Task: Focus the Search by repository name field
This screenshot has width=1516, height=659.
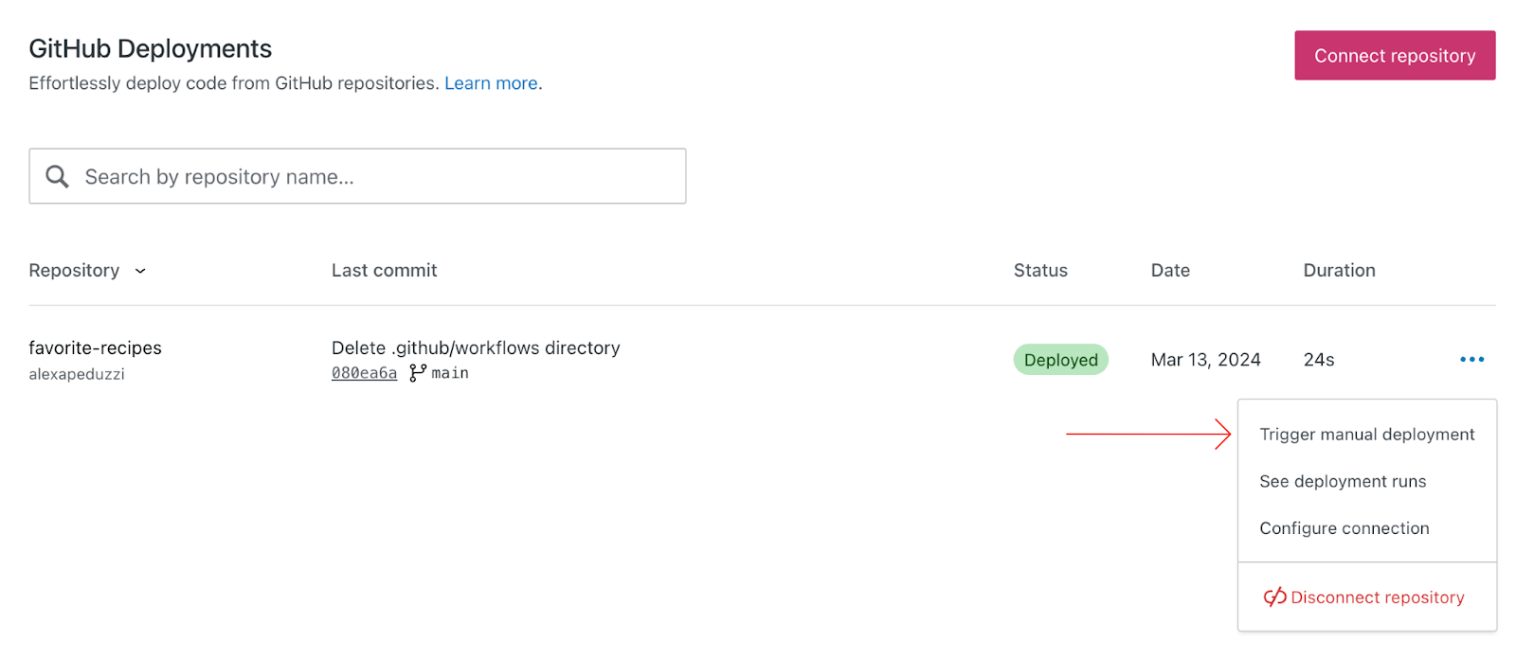Action: (x=379, y=176)
